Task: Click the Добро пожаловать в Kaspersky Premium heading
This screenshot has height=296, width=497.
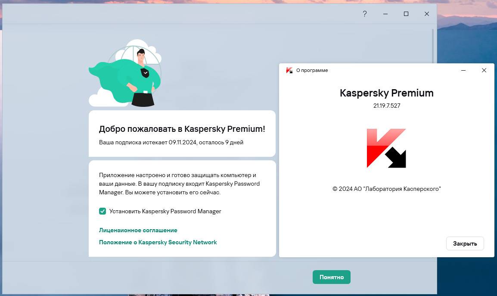Action: pyautogui.click(x=182, y=129)
